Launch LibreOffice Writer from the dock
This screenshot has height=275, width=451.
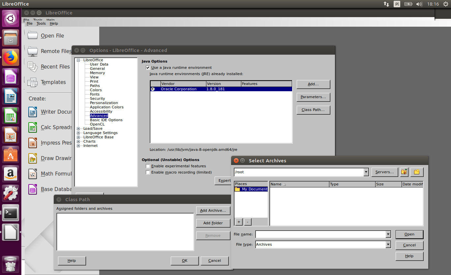(11, 96)
